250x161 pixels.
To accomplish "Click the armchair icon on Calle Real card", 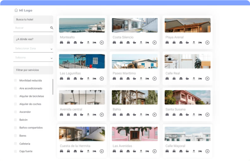I will 180,79.
